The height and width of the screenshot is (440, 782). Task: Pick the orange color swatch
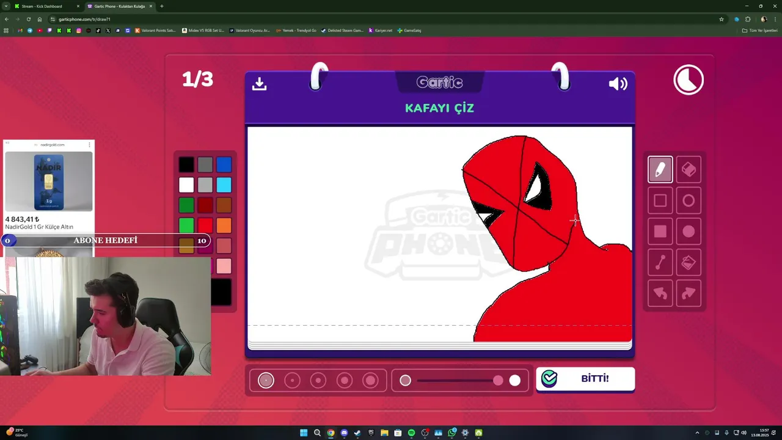coord(224,226)
